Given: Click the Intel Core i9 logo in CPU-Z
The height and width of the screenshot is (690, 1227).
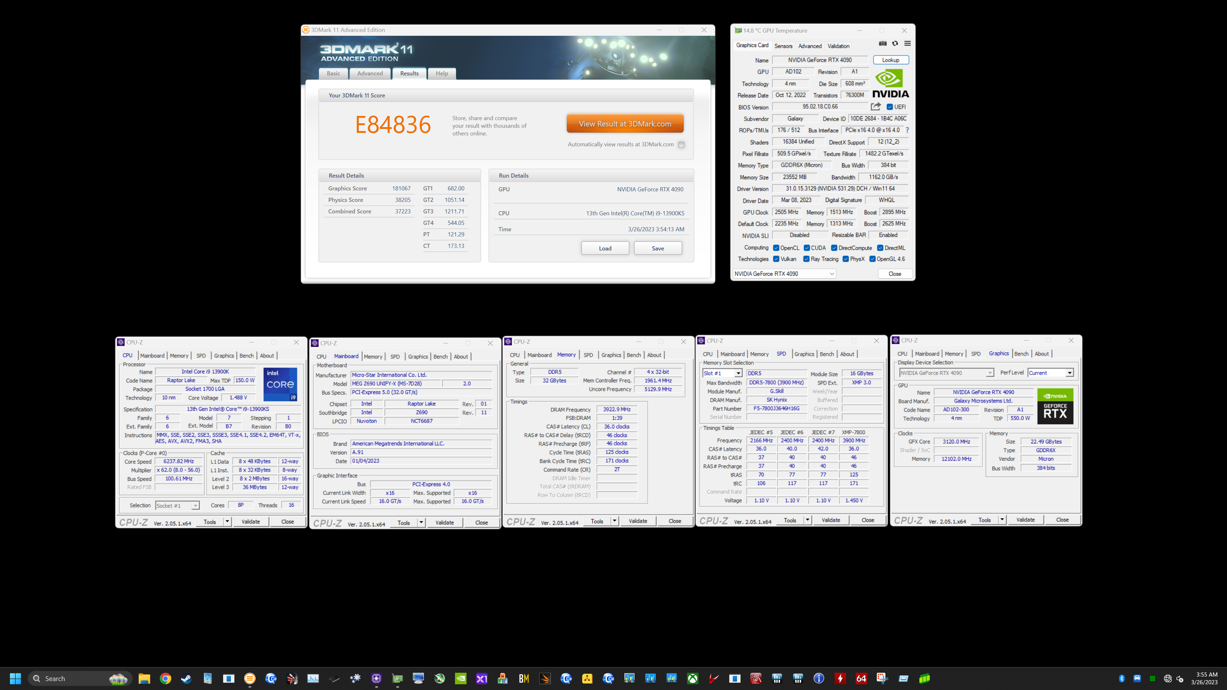Looking at the screenshot, I should [280, 384].
